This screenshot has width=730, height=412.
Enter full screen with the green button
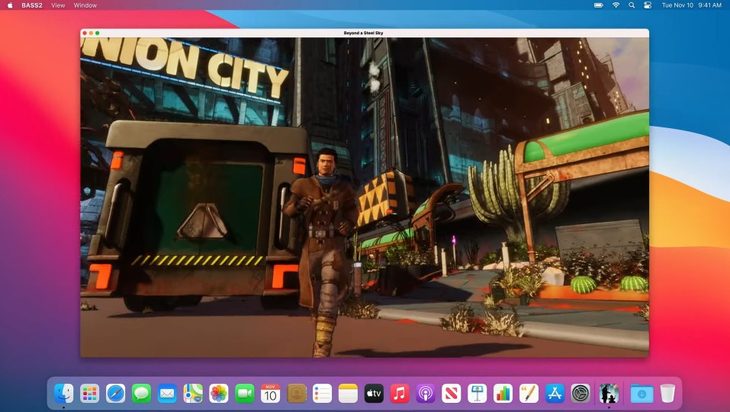click(97, 33)
